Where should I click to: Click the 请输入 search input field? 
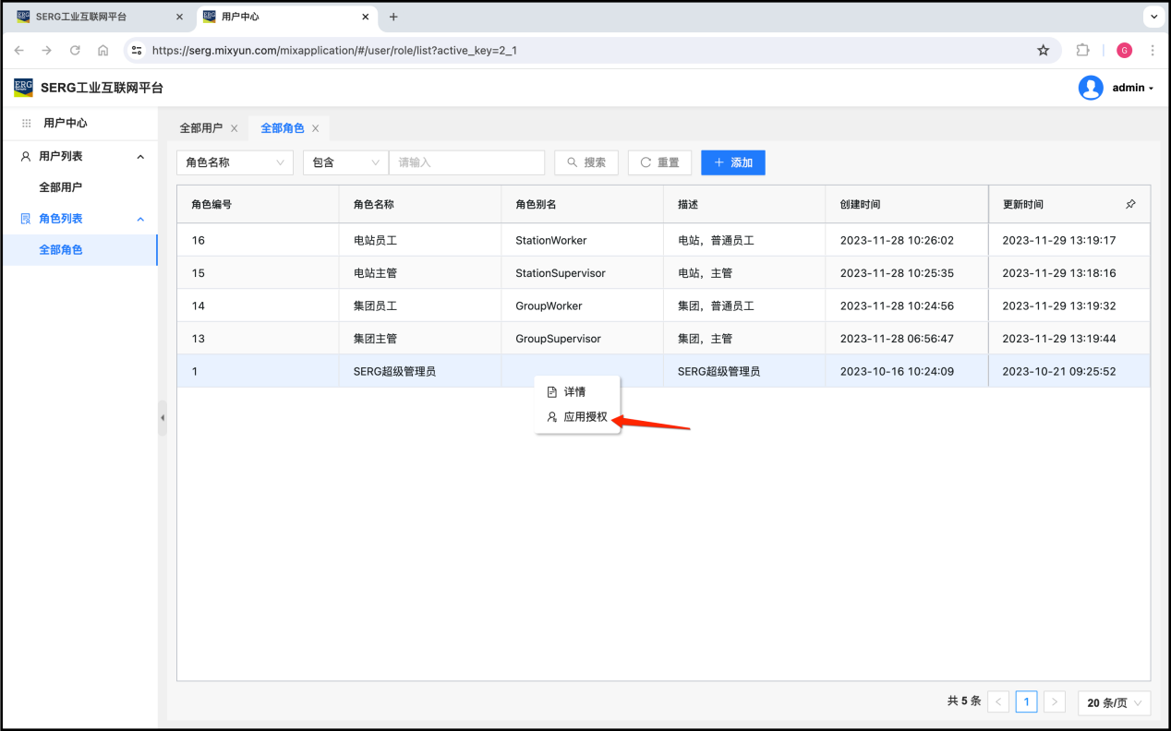(466, 162)
